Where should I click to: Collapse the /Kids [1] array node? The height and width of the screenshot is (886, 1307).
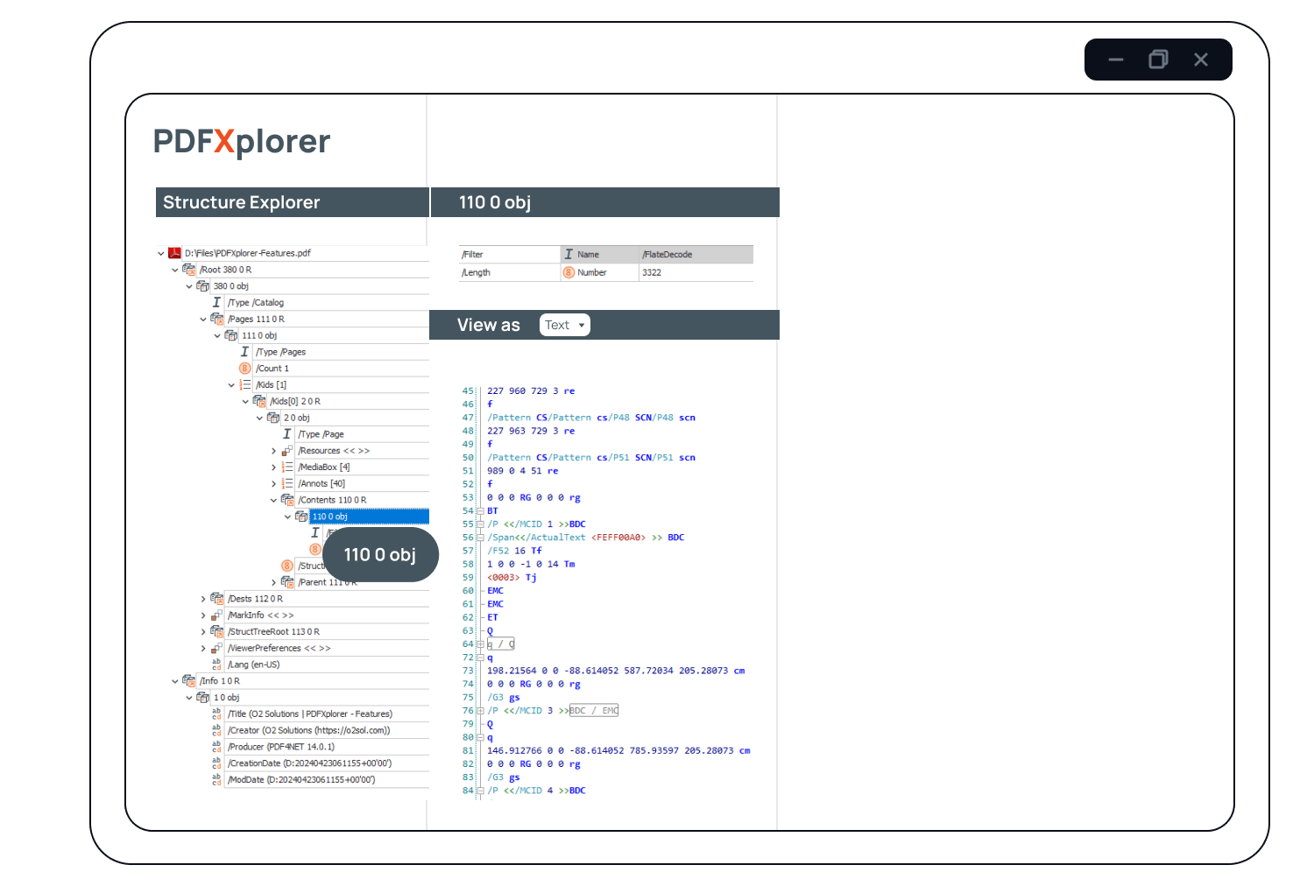(231, 385)
